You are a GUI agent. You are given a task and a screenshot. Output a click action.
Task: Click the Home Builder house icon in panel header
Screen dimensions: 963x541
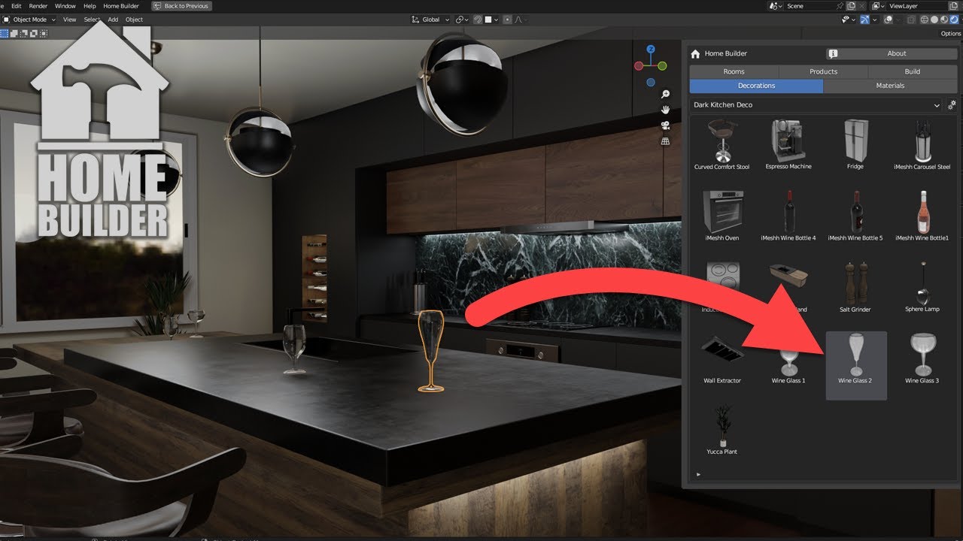(x=695, y=54)
